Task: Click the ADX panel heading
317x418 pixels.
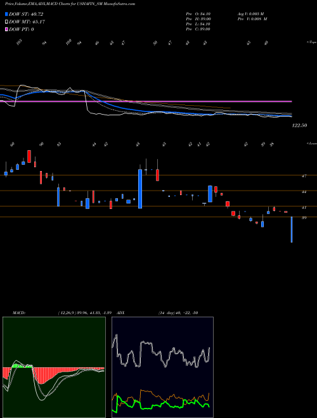Action: (120, 313)
